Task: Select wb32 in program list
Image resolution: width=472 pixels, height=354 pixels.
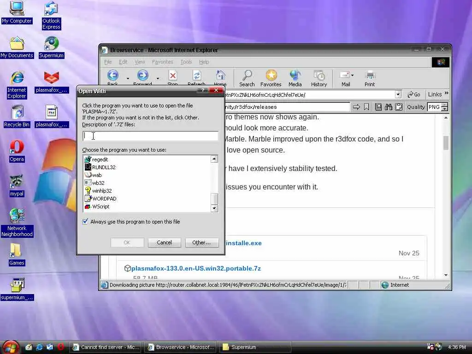Action: click(98, 183)
